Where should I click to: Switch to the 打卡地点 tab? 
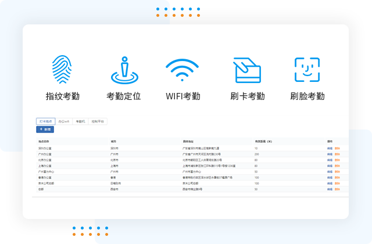[45, 122]
